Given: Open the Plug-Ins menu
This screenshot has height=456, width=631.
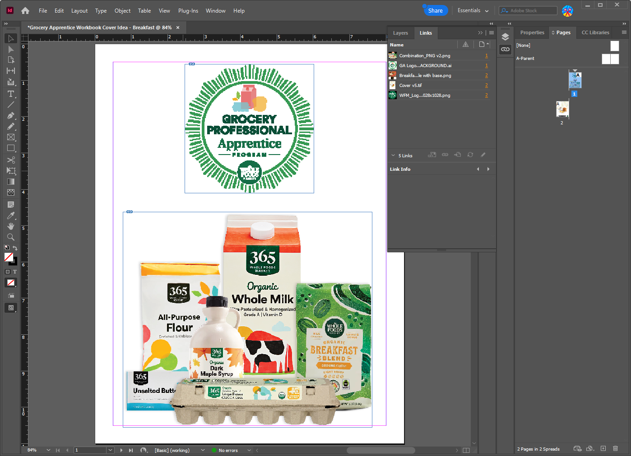Looking at the screenshot, I should tap(188, 11).
